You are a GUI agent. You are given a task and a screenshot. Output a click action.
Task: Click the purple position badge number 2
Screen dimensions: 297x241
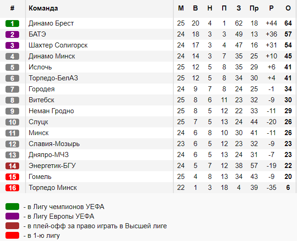click(12, 34)
